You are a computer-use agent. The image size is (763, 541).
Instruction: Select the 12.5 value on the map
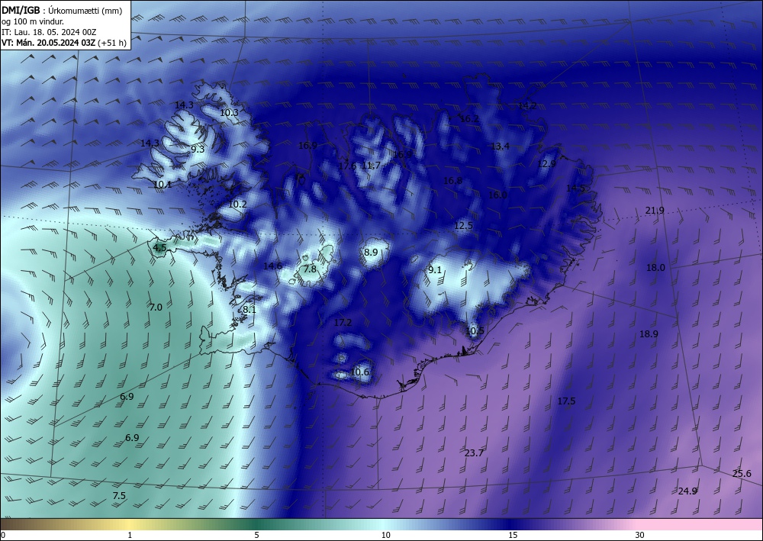pos(463,226)
